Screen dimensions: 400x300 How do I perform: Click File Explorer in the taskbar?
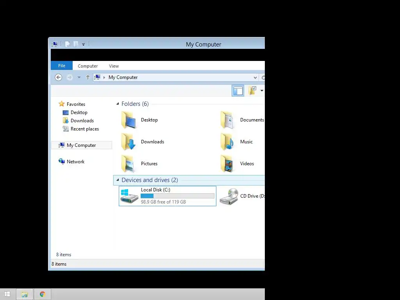click(25, 294)
